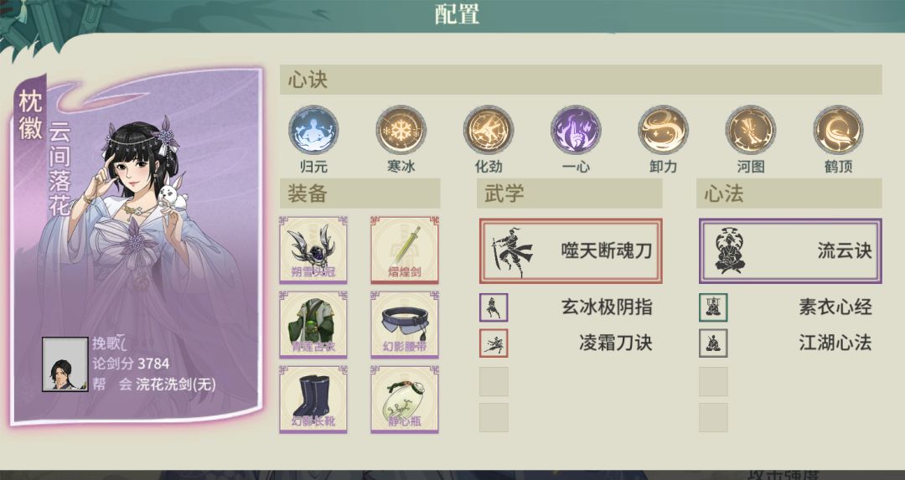Viewport: 905px width, 480px height.
Task: Click the 河图 skill icon
Action: pos(751,130)
